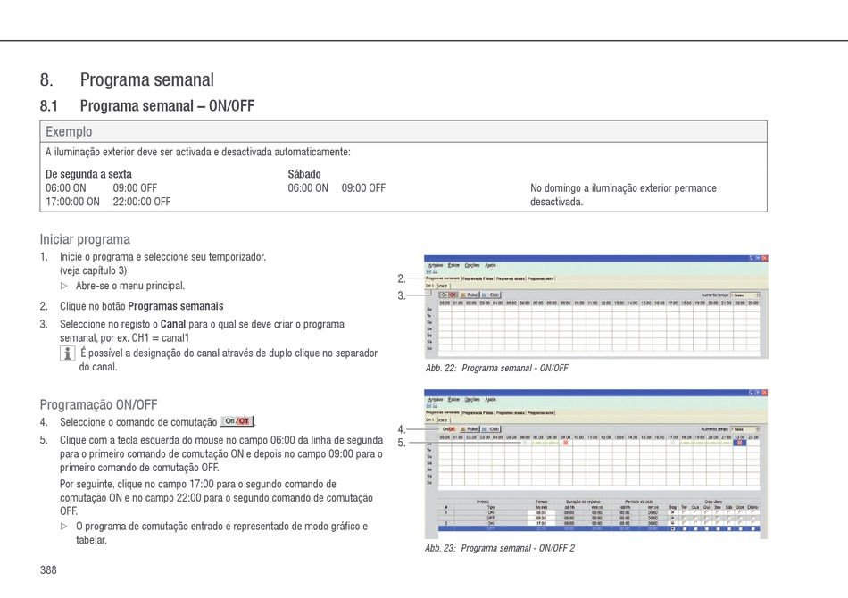Open the Editar menu in Abb. 22 window
The height and width of the screenshot is (598, 848).
pos(453,265)
